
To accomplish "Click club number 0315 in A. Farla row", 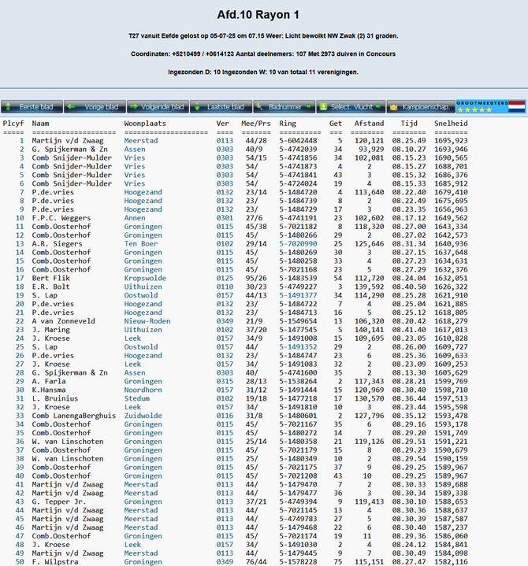I will [225, 382].
